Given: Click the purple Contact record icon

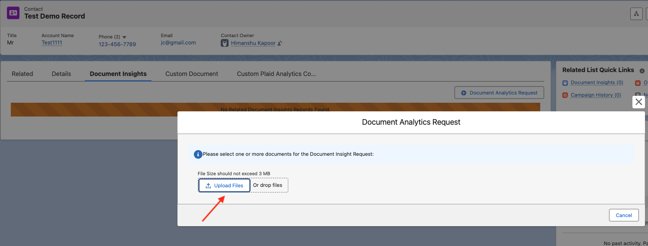Looking at the screenshot, I should [13, 13].
